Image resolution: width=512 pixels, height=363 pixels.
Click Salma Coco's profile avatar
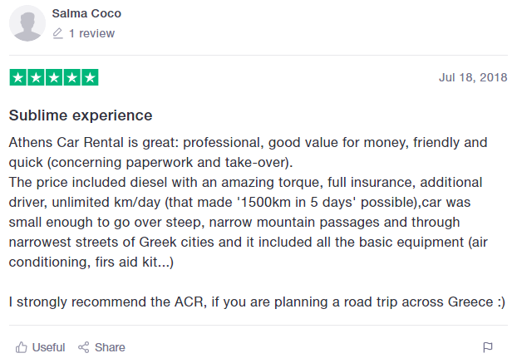(x=27, y=23)
